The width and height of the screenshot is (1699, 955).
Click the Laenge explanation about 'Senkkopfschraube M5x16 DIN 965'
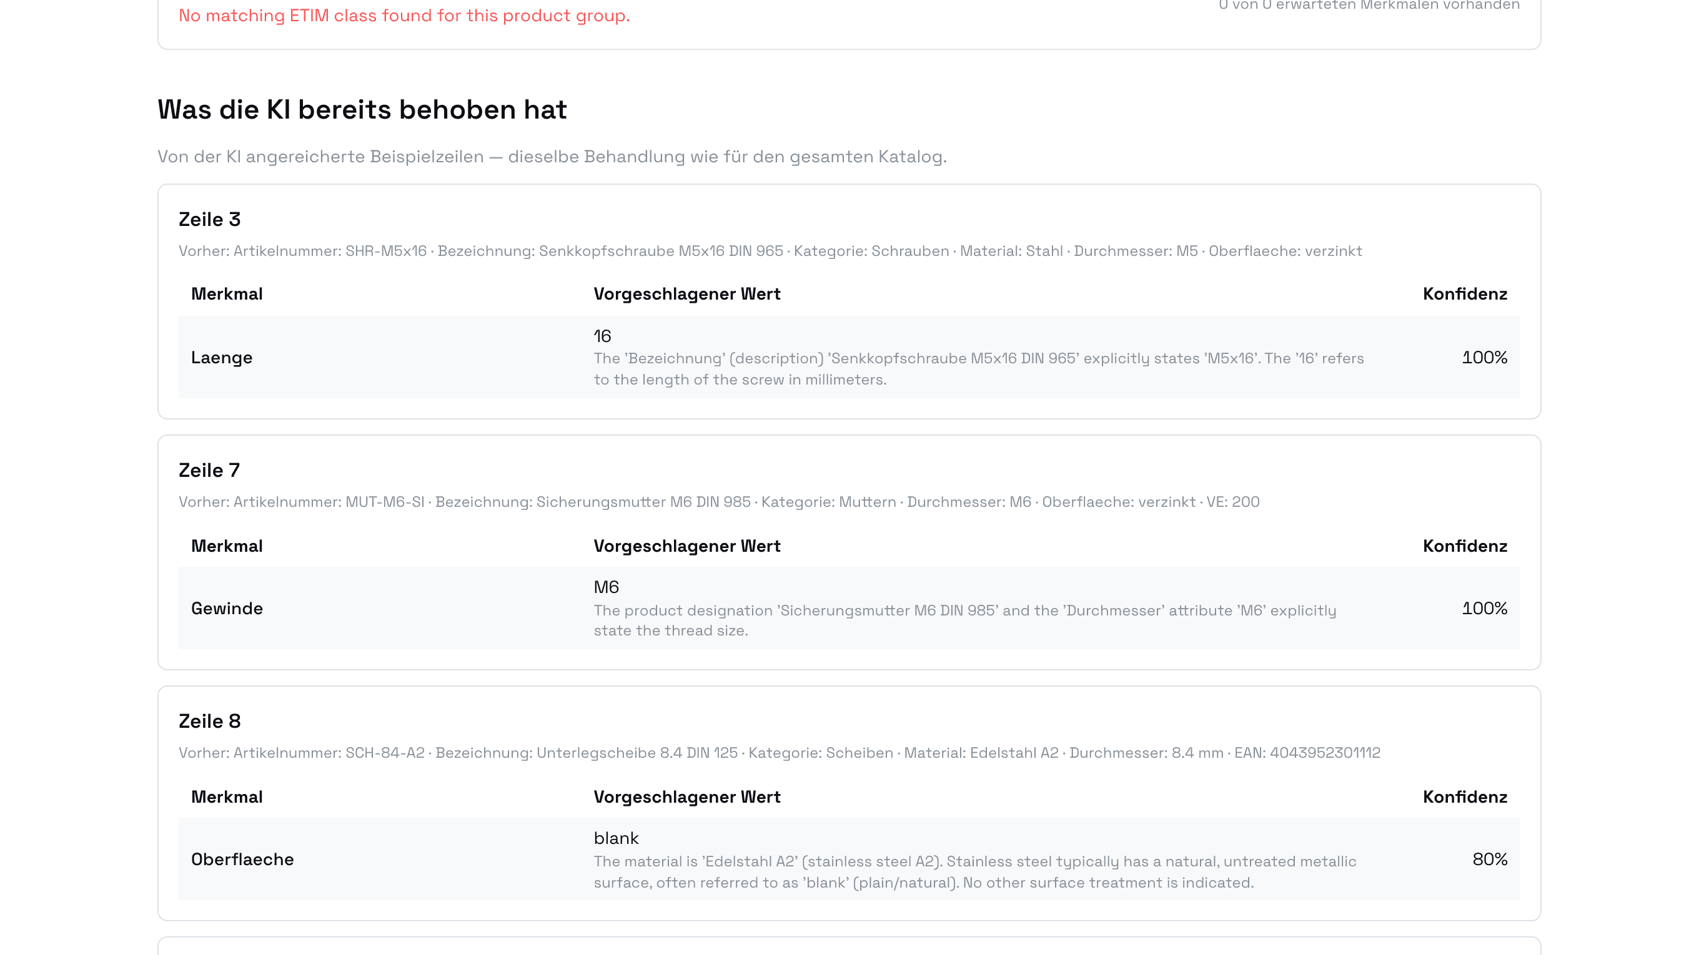[979, 369]
